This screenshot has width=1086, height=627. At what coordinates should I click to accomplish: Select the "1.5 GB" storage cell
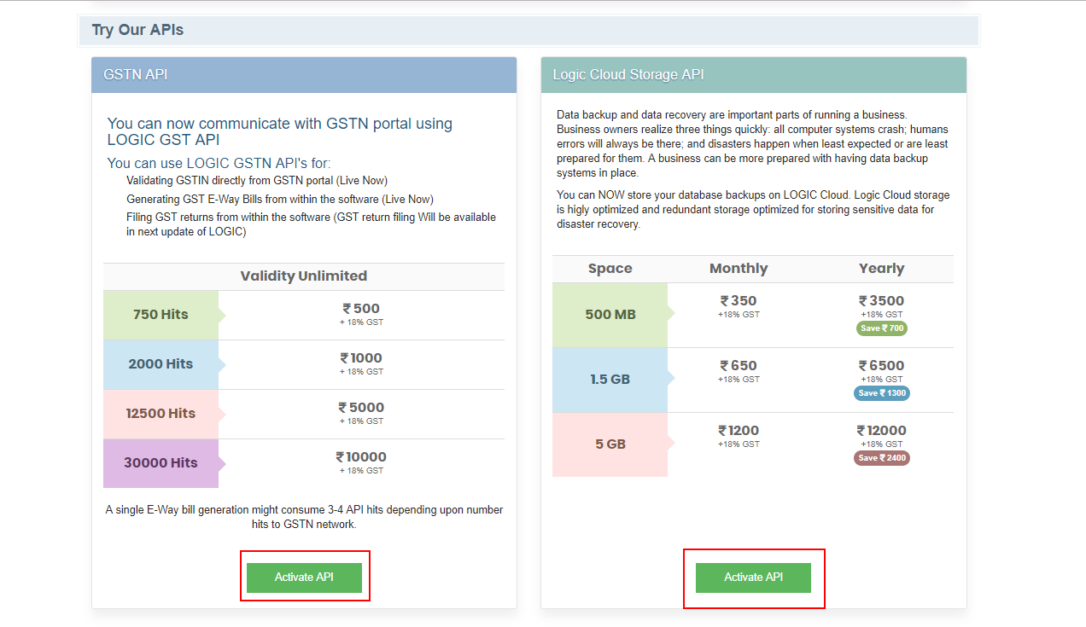tap(610, 380)
